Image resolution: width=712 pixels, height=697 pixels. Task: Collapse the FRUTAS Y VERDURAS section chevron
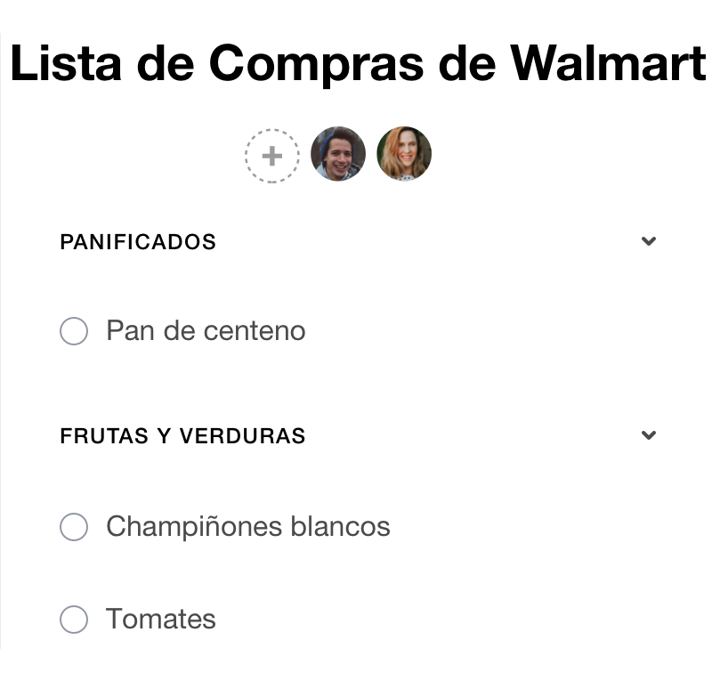pos(649,435)
